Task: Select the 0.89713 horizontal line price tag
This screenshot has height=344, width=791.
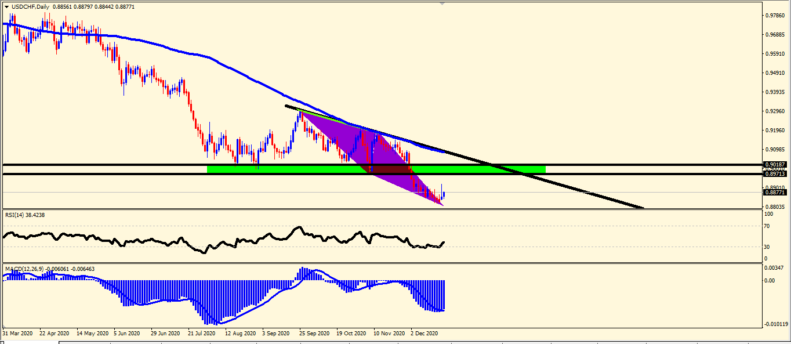Action: (x=774, y=174)
